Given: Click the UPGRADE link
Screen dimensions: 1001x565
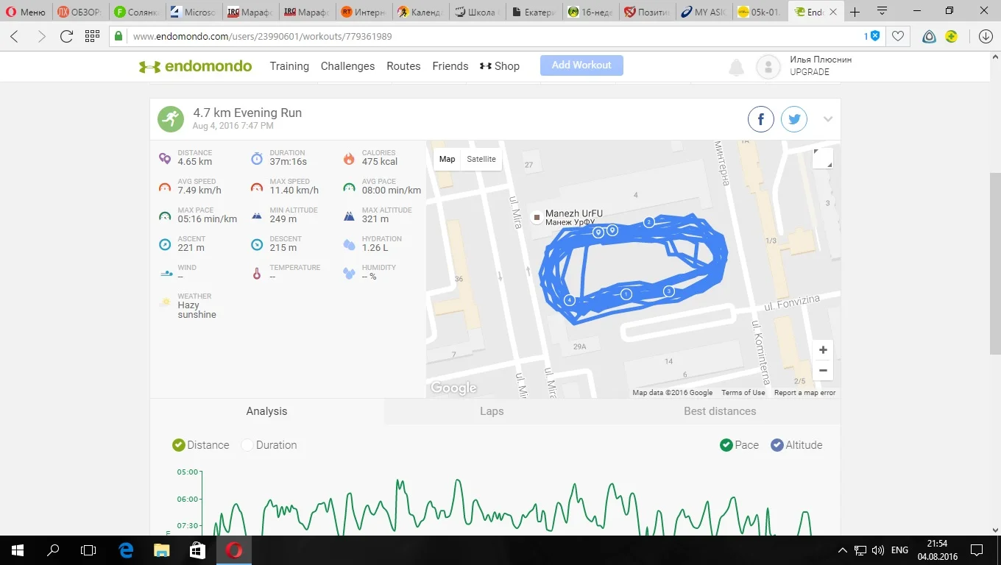Looking at the screenshot, I should (x=810, y=72).
